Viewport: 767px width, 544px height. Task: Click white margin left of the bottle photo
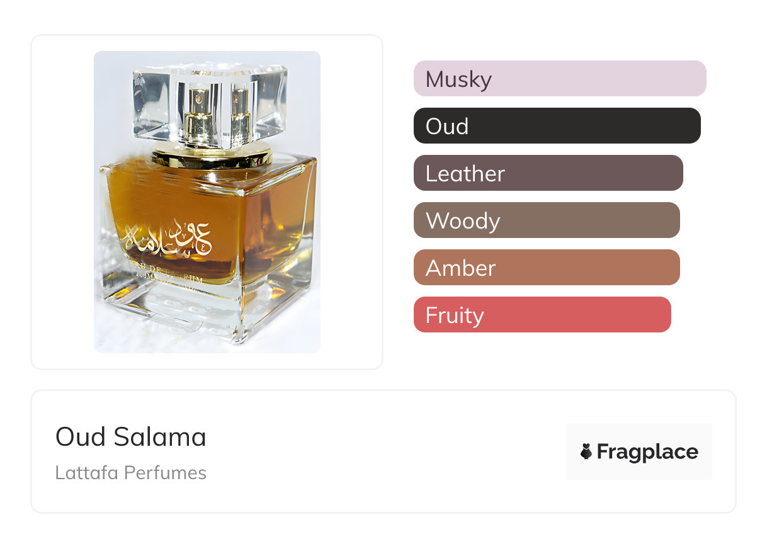click(63, 201)
